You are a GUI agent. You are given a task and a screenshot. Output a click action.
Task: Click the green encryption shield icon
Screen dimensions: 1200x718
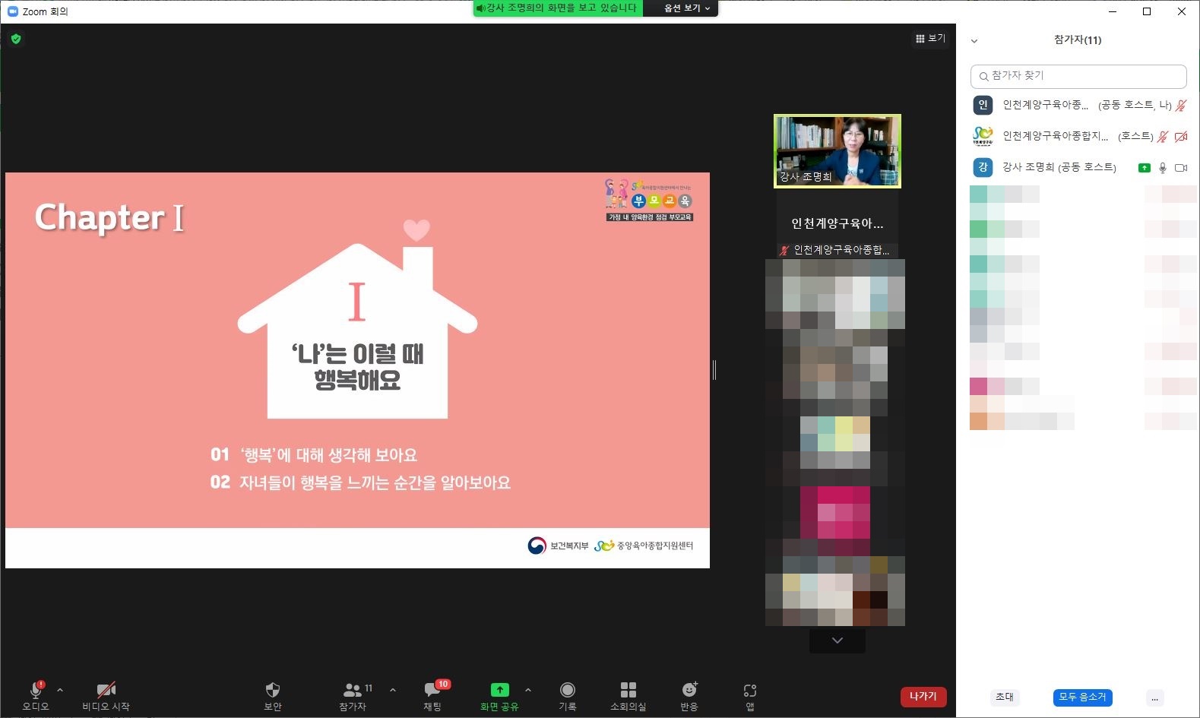(16, 39)
